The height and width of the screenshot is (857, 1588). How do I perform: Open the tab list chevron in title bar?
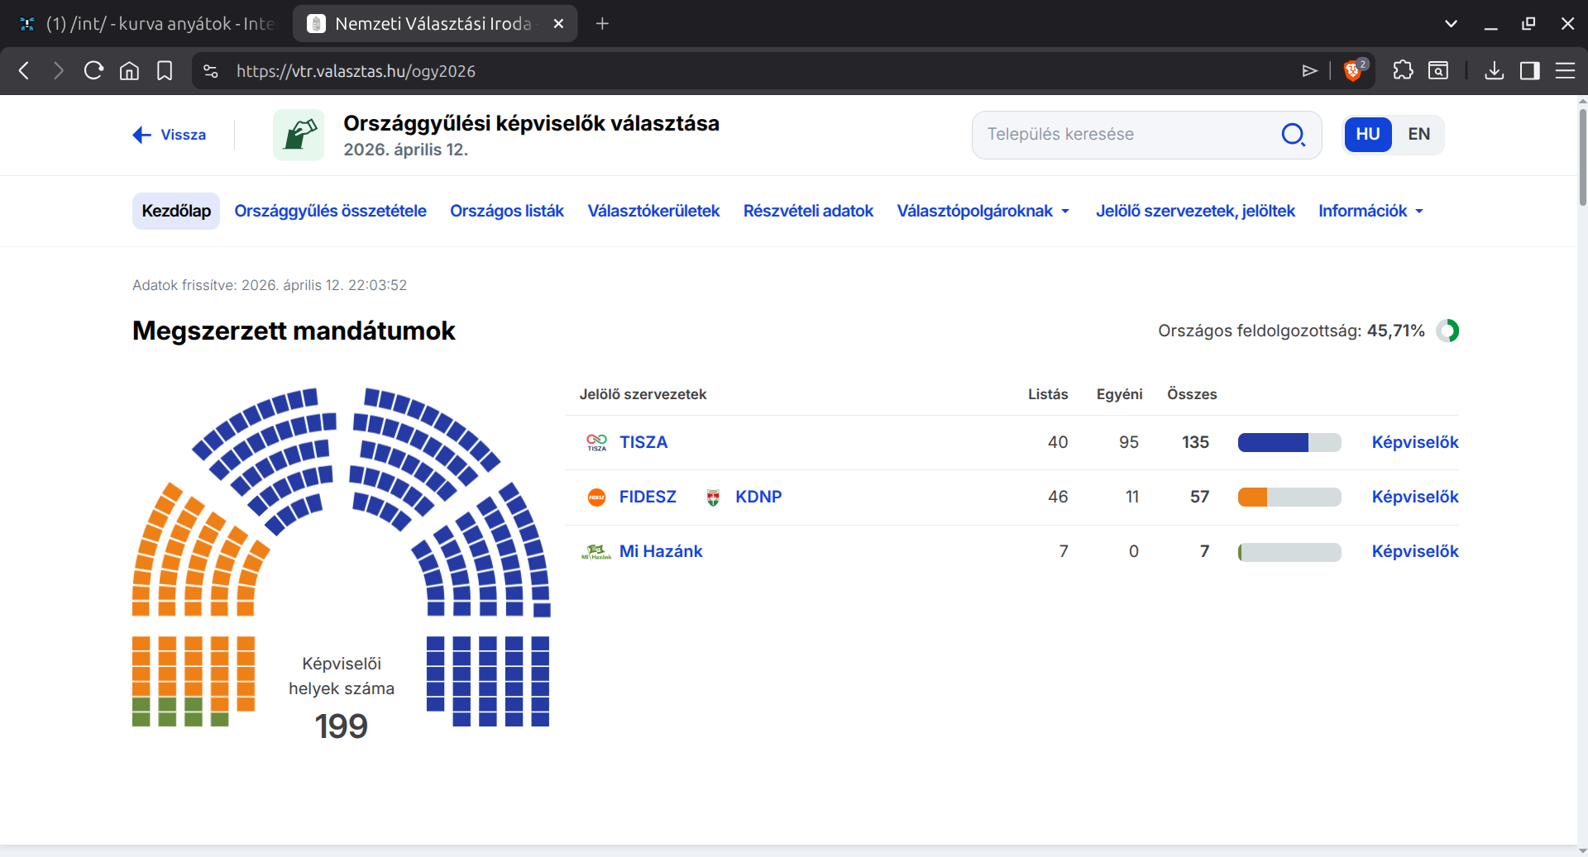pyautogui.click(x=1451, y=24)
